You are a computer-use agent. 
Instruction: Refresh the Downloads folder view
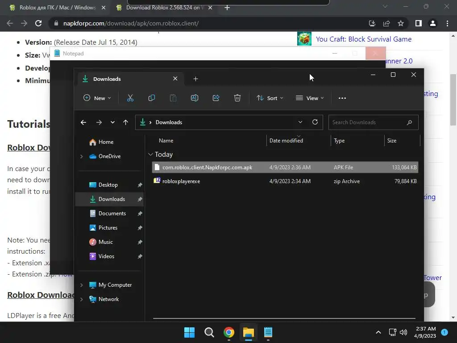(315, 122)
